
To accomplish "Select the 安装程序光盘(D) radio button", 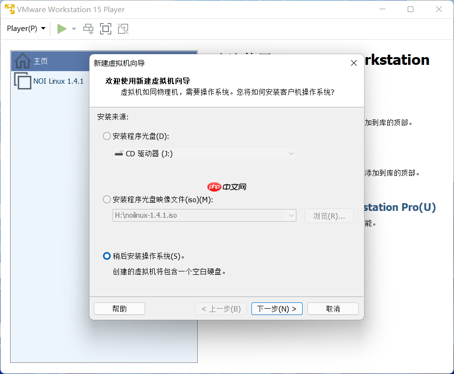I will point(106,136).
